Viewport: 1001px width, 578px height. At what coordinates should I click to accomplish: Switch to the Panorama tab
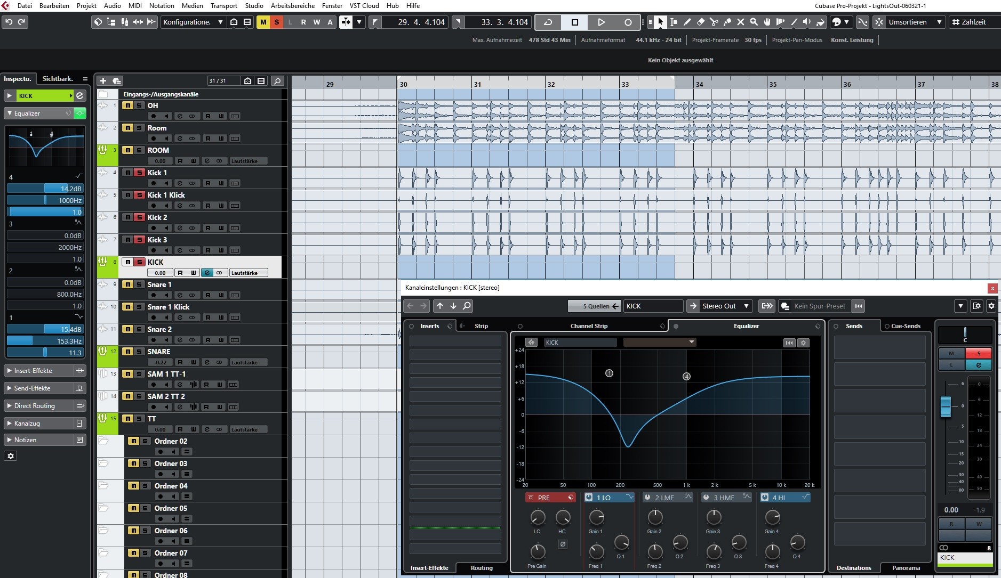point(906,568)
